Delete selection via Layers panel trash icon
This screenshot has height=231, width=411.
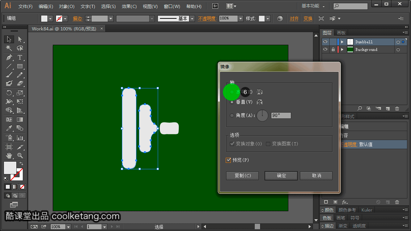(x=397, y=108)
